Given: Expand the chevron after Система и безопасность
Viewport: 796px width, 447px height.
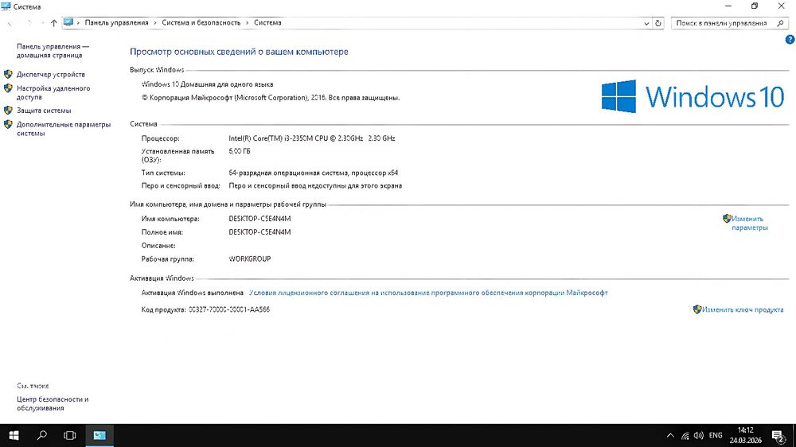Looking at the screenshot, I should click(248, 23).
